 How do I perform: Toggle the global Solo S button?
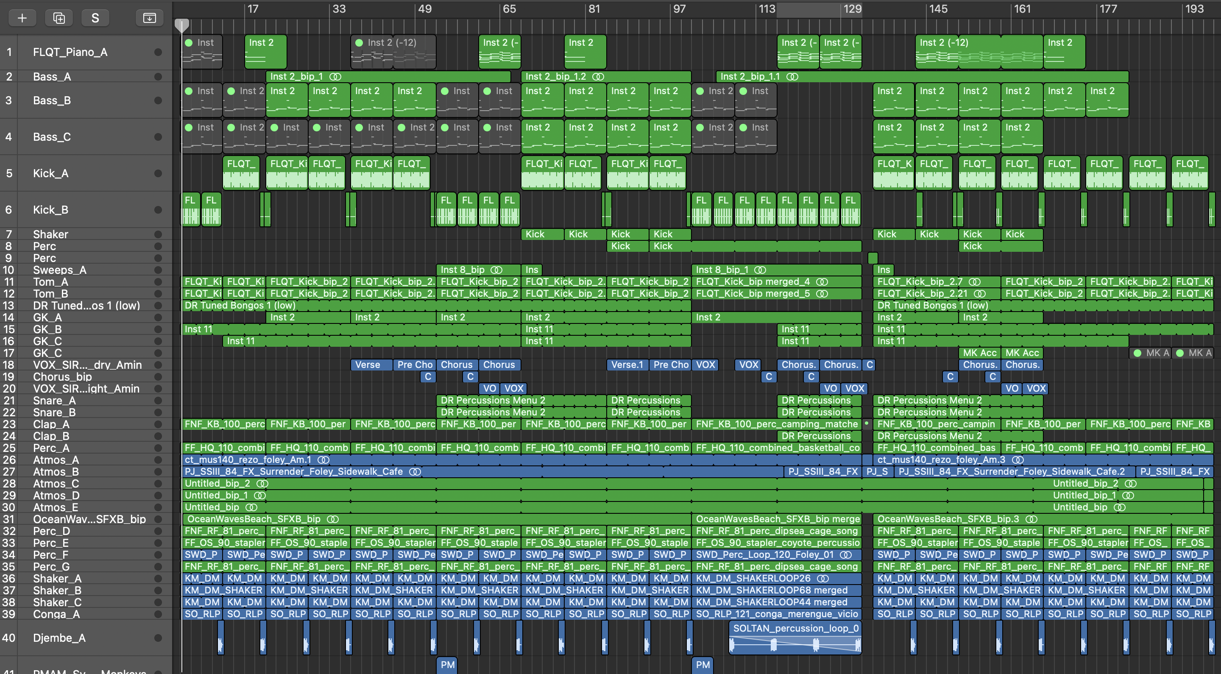click(95, 18)
